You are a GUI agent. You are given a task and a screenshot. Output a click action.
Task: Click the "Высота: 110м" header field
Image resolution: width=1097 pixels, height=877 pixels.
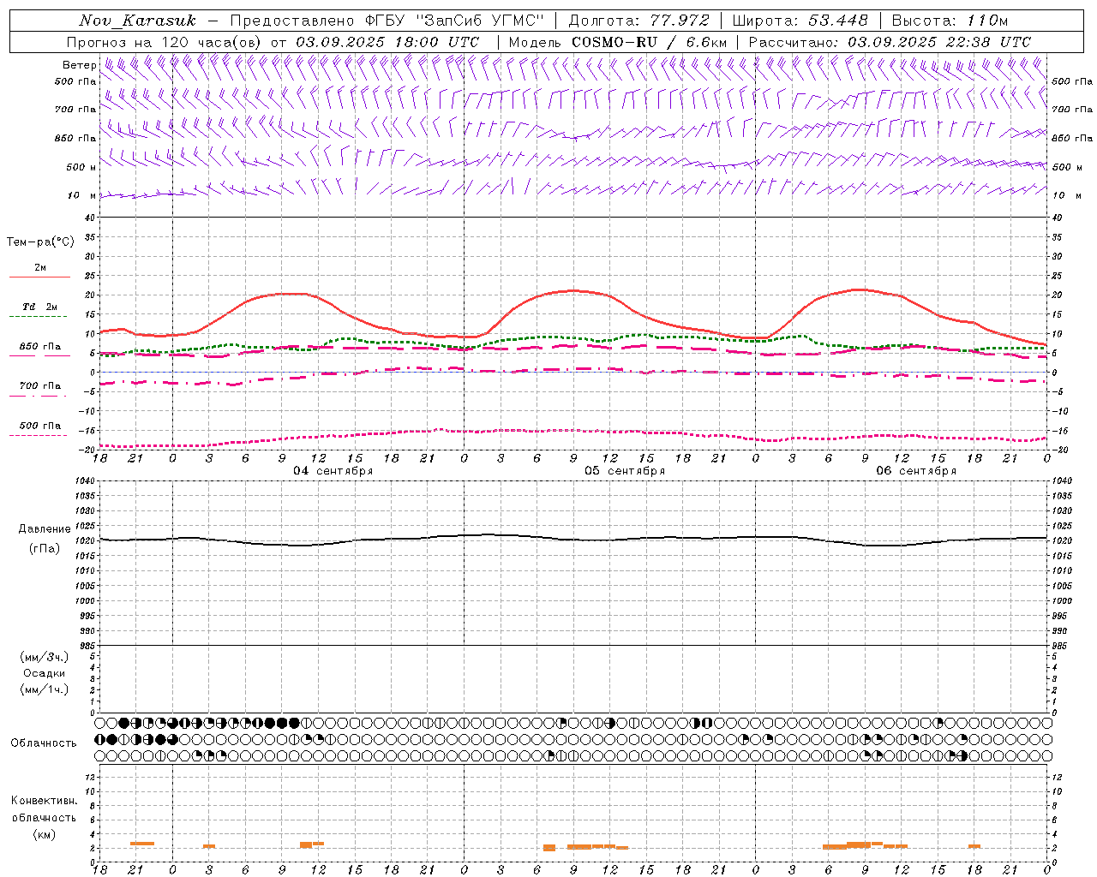[x=950, y=21]
